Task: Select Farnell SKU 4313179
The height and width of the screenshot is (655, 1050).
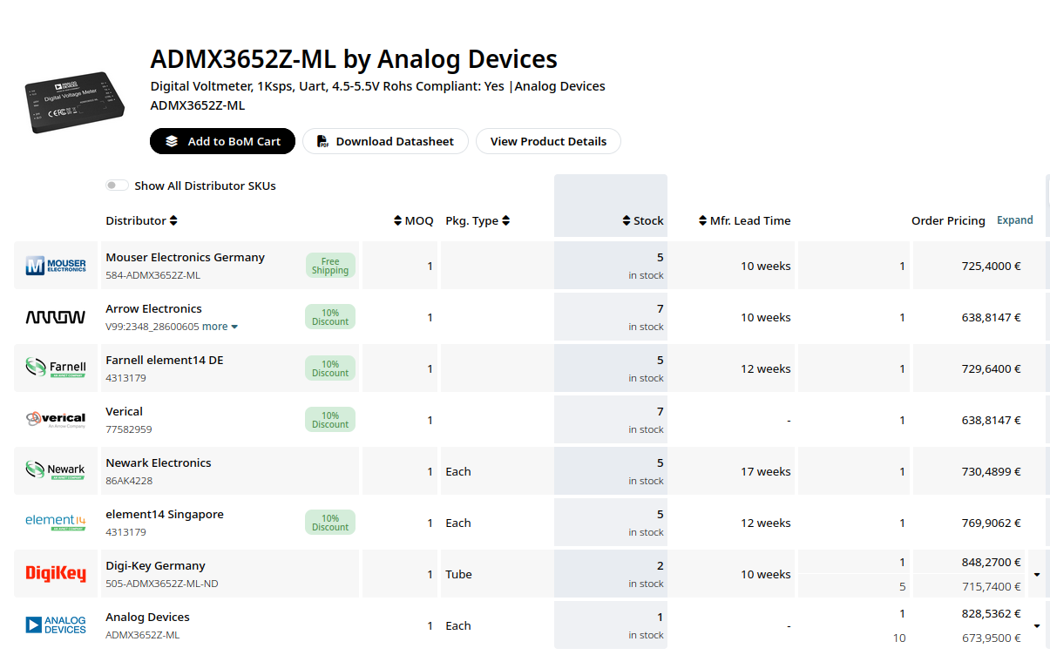Action: point(125,378)
